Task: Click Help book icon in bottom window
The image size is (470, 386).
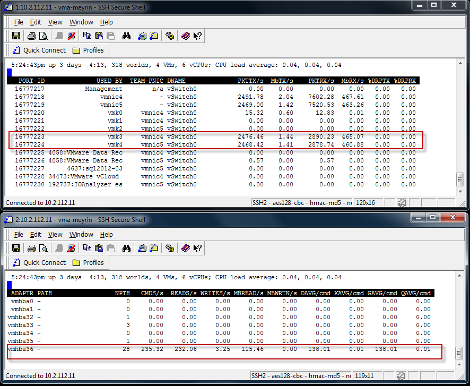Action: pyautogui.click(x=186, y=248)
